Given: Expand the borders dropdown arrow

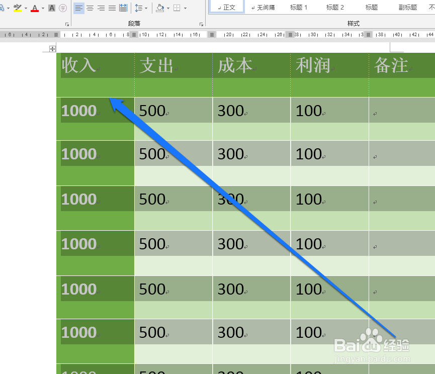Looking at the screenshot, I should [x=184, y=7].
